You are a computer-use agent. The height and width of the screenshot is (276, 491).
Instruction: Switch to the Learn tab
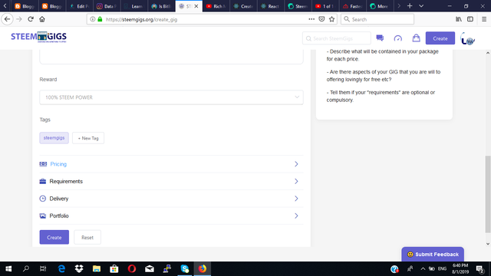pyautogui.click(x=134, y=6)
